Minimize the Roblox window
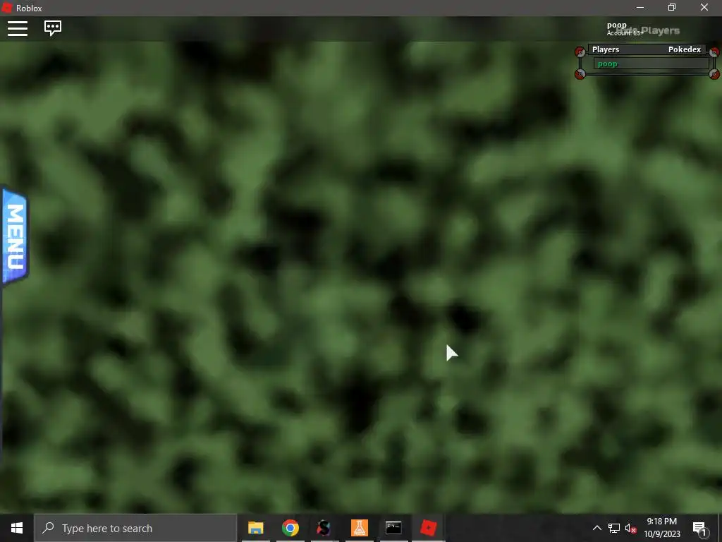 click(x=640, y=8)
